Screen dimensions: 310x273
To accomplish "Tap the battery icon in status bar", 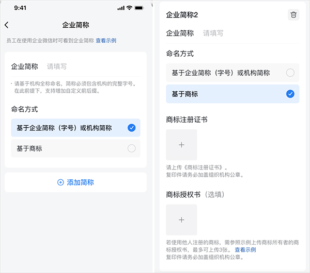I will [x=139, y=8].
